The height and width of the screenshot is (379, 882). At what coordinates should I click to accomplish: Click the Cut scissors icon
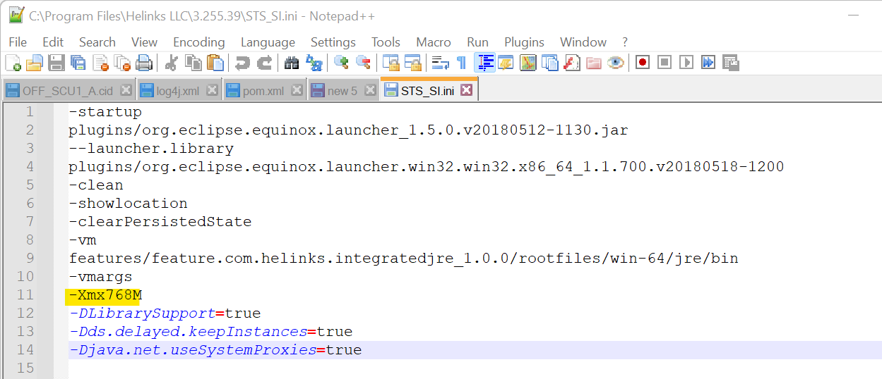pyautogui.click(x=171, y=63)
